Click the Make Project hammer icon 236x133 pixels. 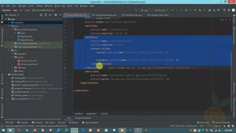click(x=136, y=10)
